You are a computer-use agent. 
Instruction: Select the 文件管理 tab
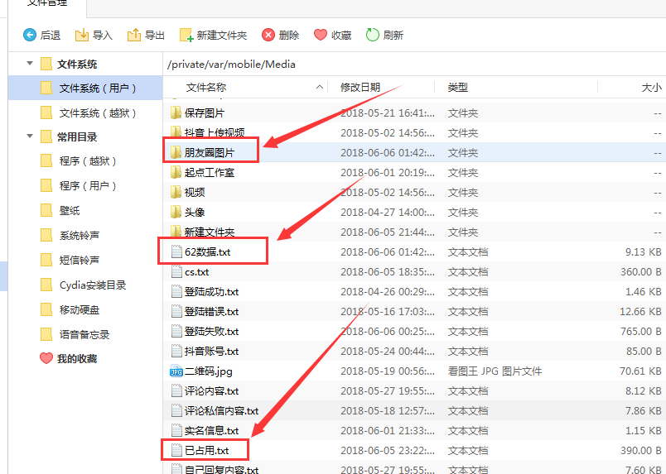pyautogui.click(x=46, y=5)
